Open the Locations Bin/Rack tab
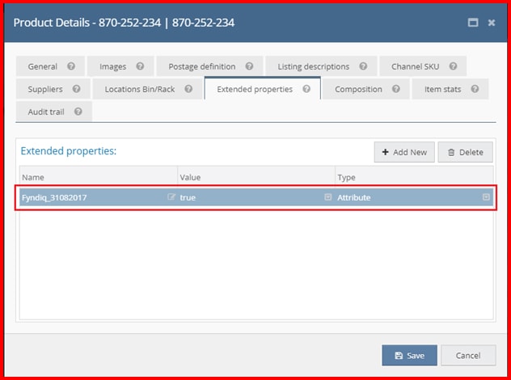Image resolution: width=511 pixels, height=380 pixels. [148, 89]
